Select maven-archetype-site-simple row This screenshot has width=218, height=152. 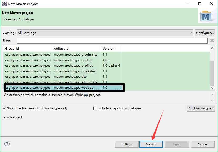(x=63, y=82)
